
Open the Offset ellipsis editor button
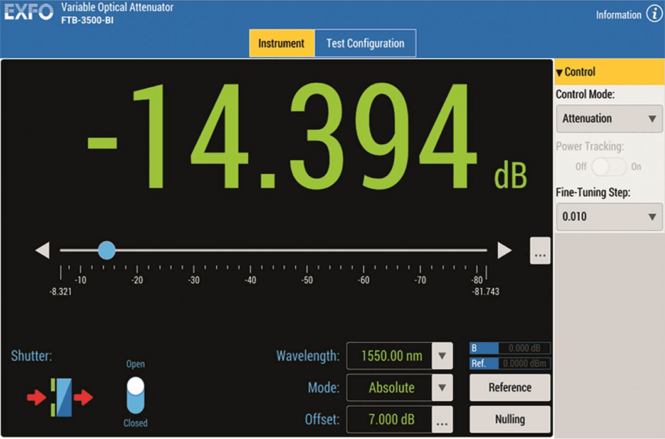442,419
